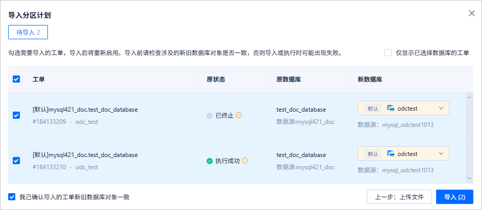Click the green success status icon

coord(210,161)
